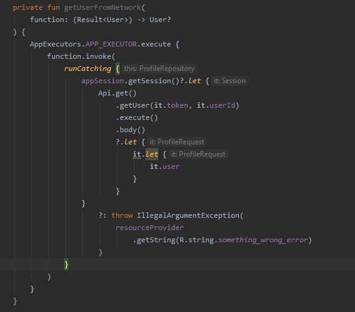This screenshot has height=312, width=355.
Task: Click 'something_wrong_error' string resource
Action: pos(263,240)
